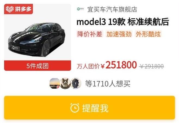Click the 5件成团 group banner
The width and height of the screenshot is (179, 123).
coord(38,66)
